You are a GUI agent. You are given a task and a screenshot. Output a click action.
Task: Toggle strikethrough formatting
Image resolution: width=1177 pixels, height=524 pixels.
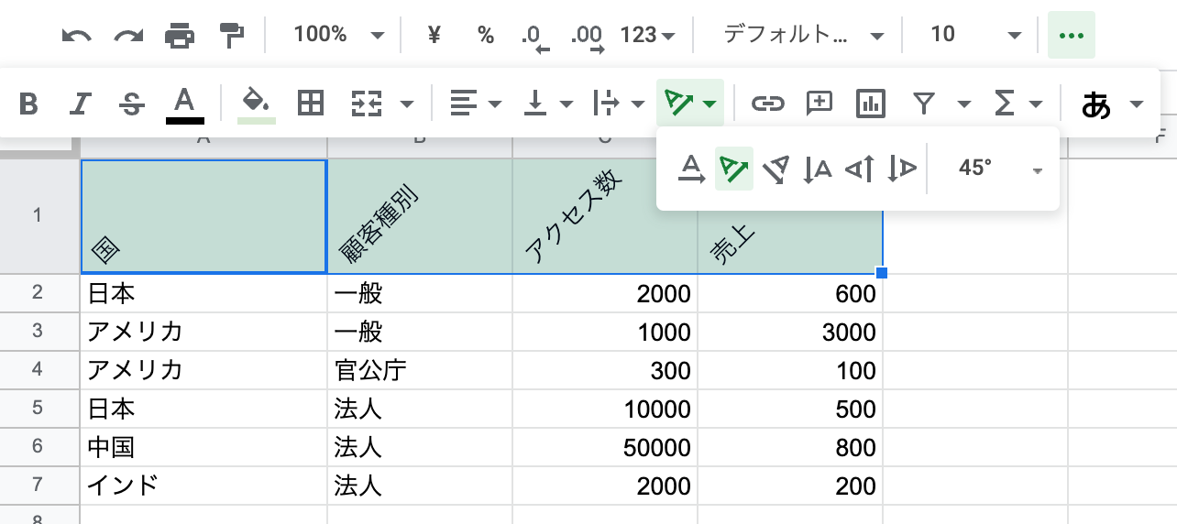point(132,104)
